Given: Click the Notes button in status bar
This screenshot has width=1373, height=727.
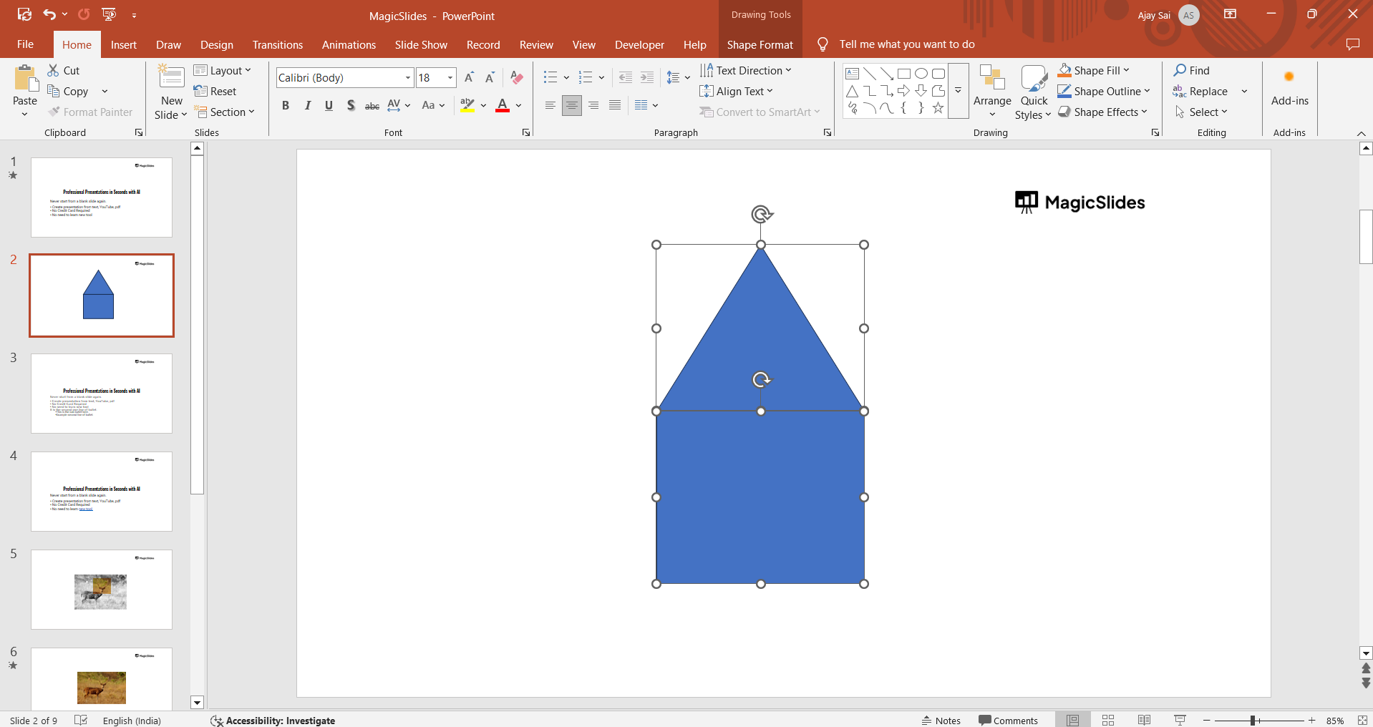Looking at the screenshot, I should coord(941,720).
